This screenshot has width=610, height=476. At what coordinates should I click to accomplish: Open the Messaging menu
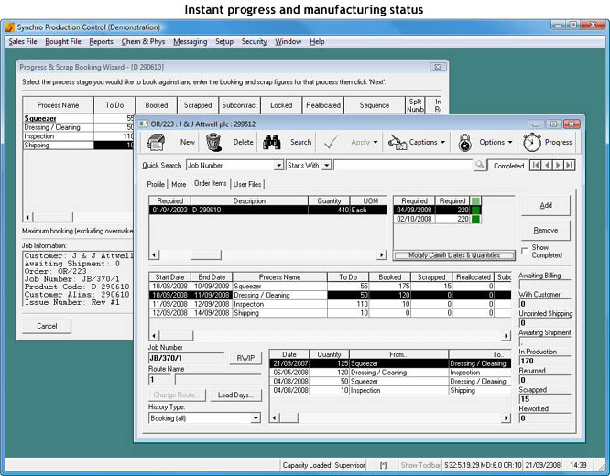(x=191, y=41)
